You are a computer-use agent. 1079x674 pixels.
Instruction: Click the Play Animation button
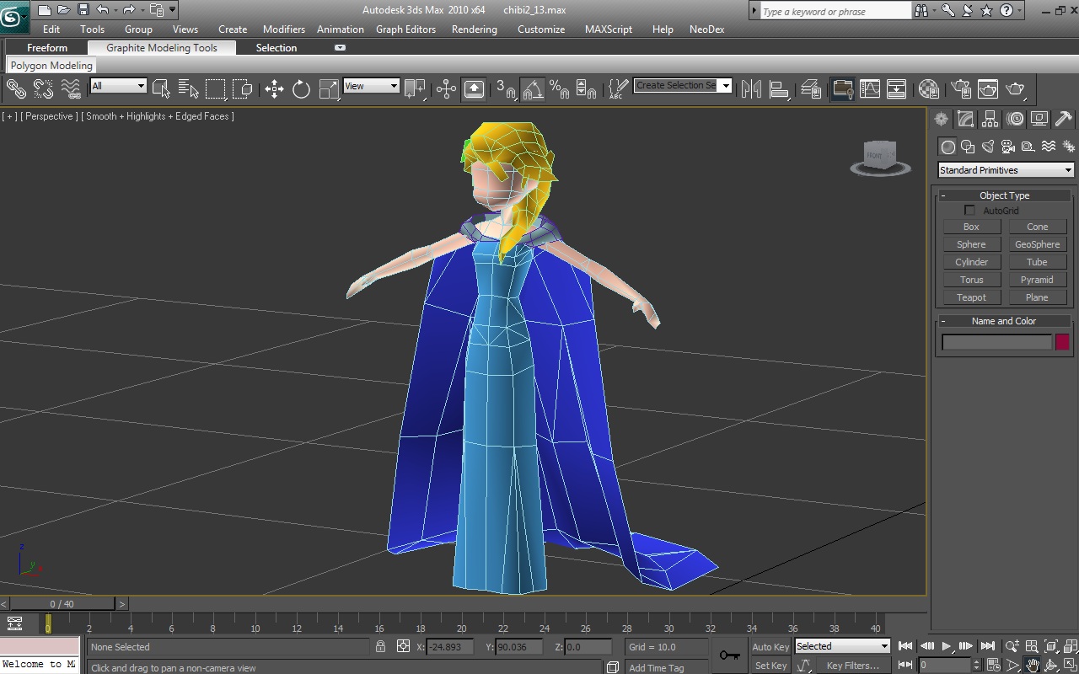point(947,646)
